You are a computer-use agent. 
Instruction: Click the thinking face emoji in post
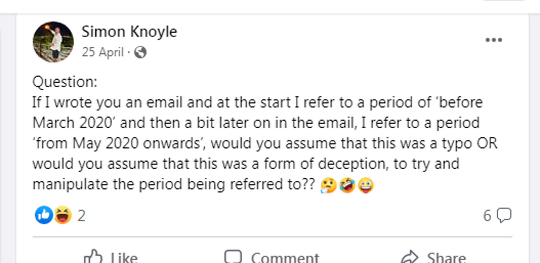point(328,186)
